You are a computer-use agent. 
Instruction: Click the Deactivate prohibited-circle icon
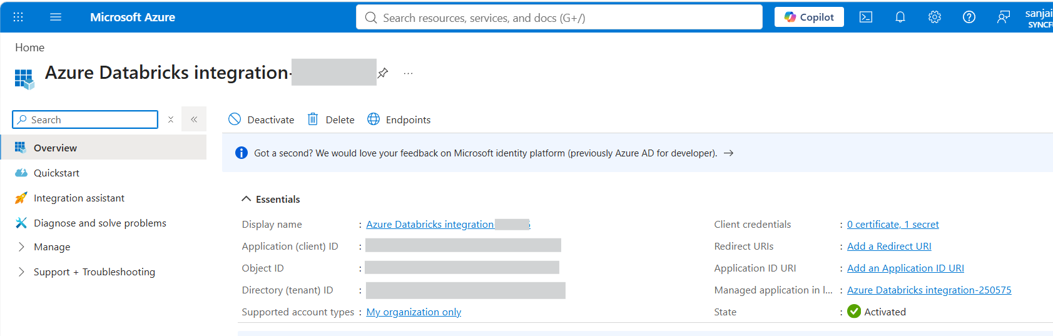pos(235,119)
